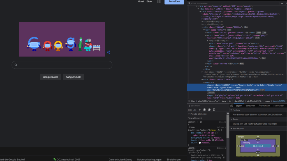Collapse the Box-Modell section
Viewport: 287px width, 161px height.
coord(231,128)
